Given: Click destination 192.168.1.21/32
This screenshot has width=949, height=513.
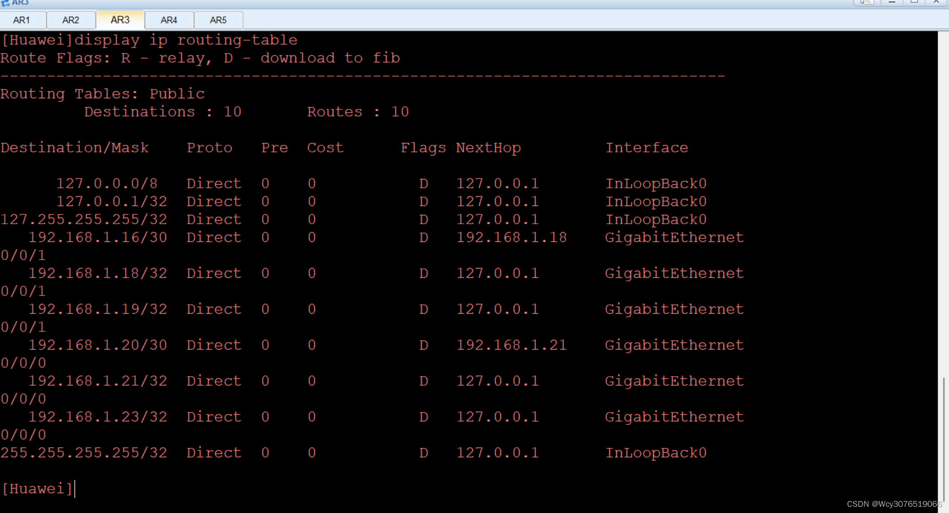Looking at the screenshot, I should 97,381.
